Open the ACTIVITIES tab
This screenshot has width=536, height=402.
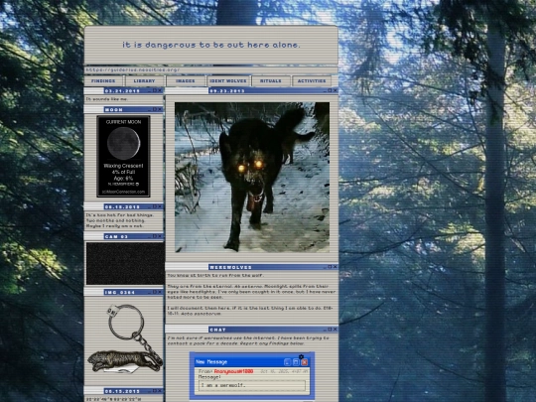(x=312, y=81)
